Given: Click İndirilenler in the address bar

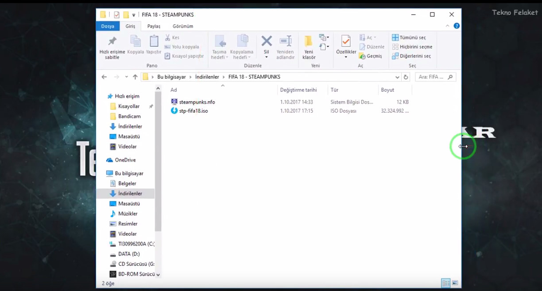Looking at the screenshot, I should pos(207,77).
